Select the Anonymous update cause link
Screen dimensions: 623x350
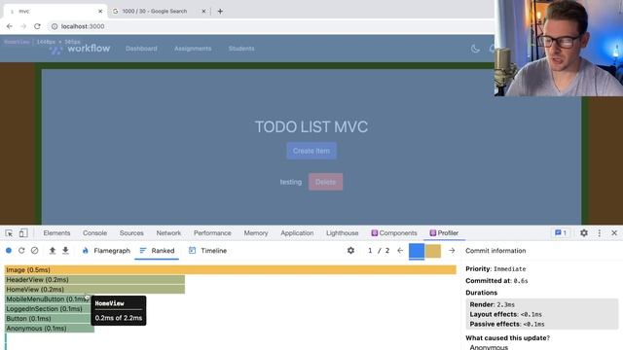[x=489, y=347]
